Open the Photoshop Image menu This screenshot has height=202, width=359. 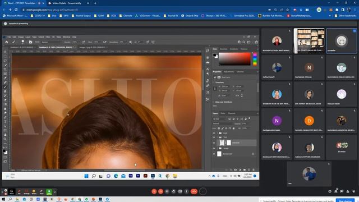(21, 37)
